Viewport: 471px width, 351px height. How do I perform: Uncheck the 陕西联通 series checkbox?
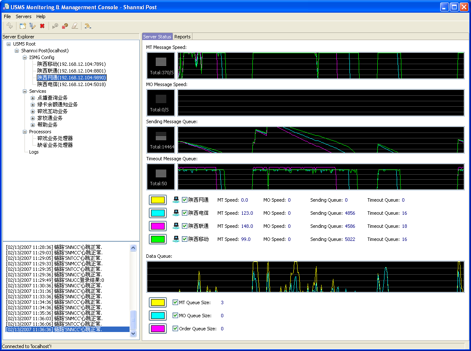185,226
